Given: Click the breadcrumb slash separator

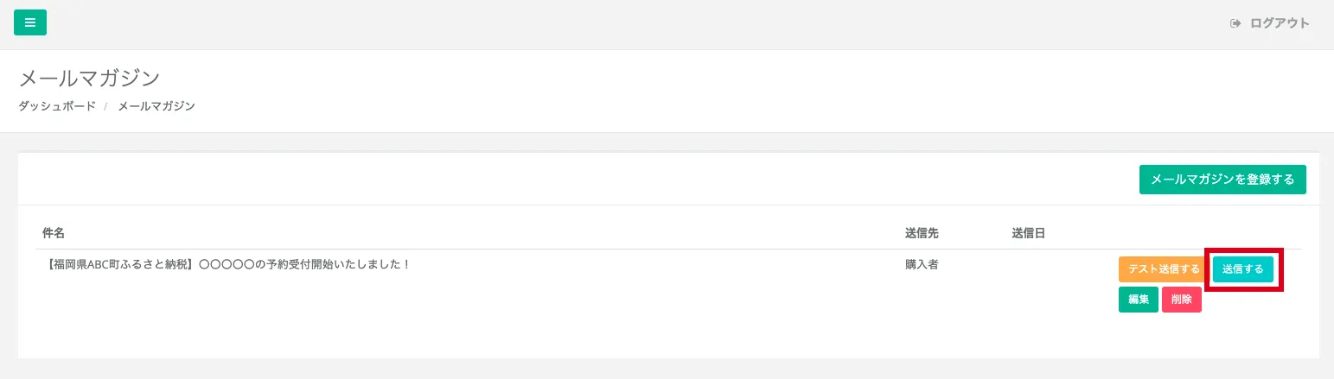Looking at the screenshot, I should coord(106,106).
